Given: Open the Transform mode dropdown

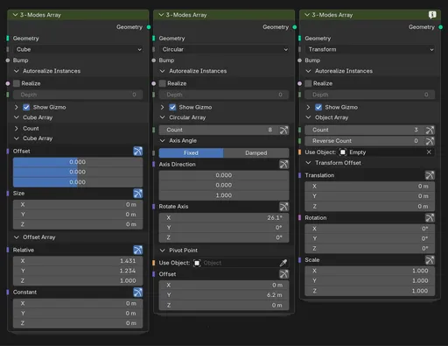Looking at the screenshot, I should tap(370, 49).
